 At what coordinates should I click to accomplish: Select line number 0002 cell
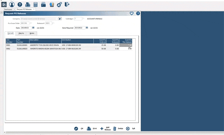coord(11,49)
